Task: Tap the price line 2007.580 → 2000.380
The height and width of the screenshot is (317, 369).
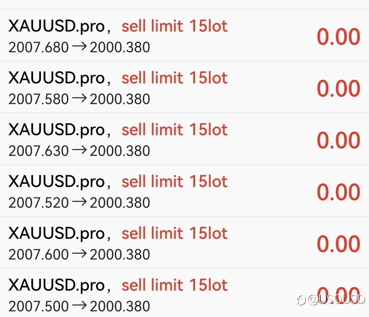Action: point(79,99)
